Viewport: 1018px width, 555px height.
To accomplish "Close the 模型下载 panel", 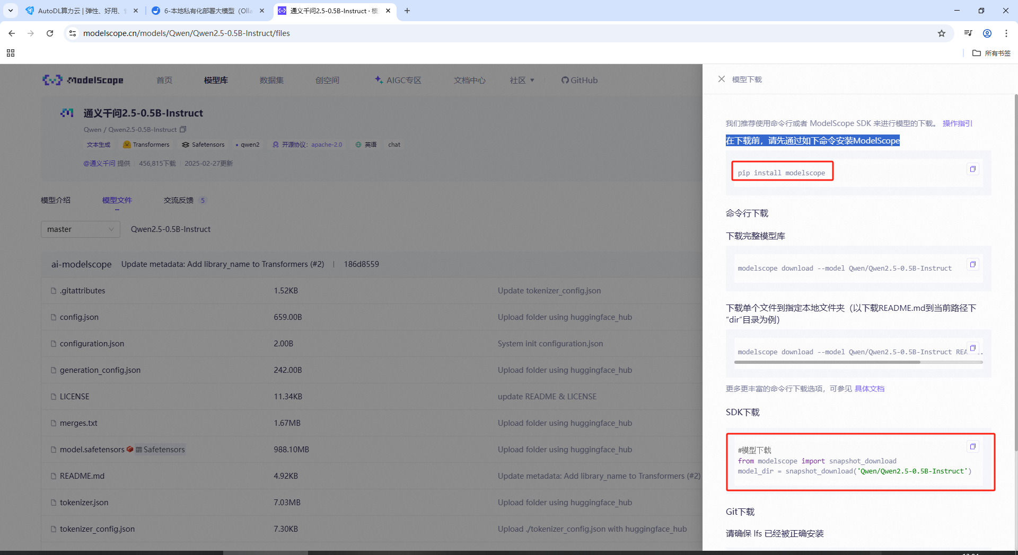I will tap(721, 79).
